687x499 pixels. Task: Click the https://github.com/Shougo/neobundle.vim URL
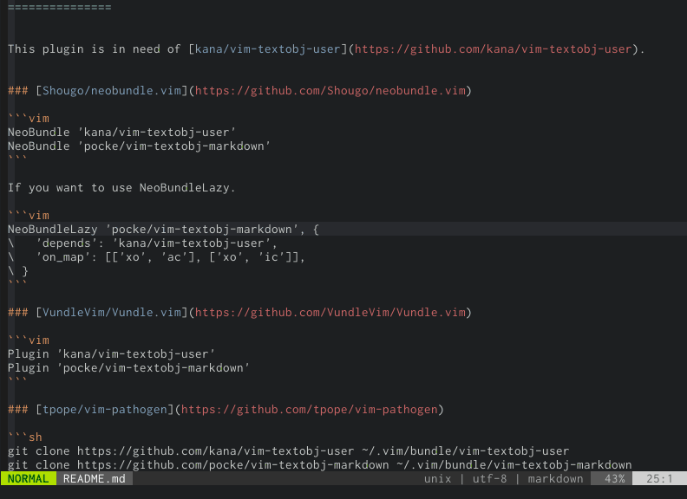[330, 91]
